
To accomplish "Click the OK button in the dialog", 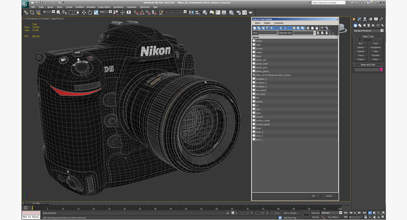I will [x=313, y=196].
